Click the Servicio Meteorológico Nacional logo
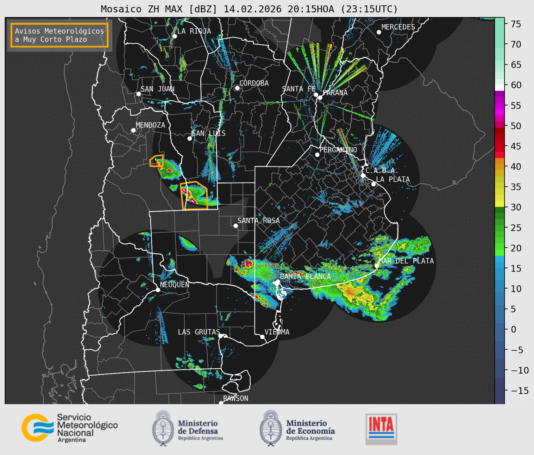 (x=69, y=428)
